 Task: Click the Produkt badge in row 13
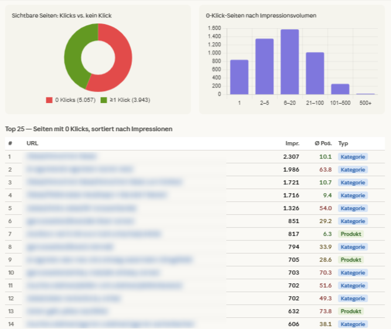tap(351, 311)
